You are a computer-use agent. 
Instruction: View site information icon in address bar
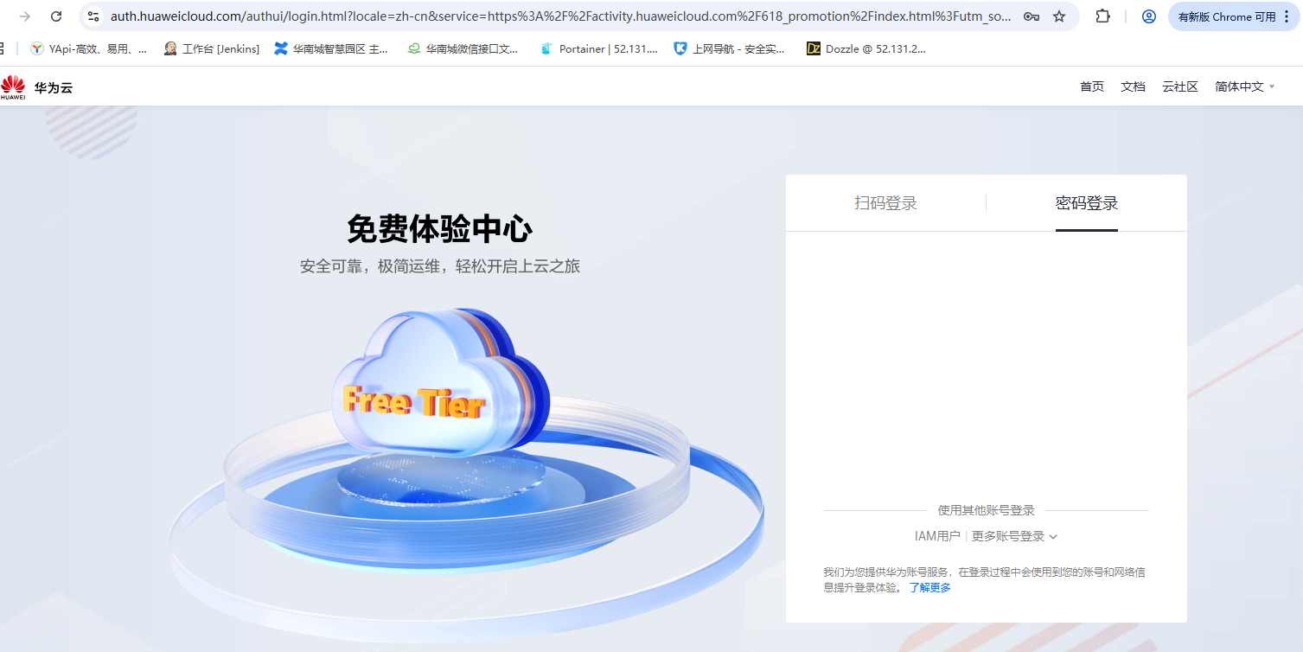pyautogui.click(x=93, y=16)
